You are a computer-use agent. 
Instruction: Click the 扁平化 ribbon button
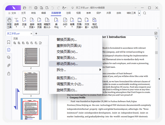click(56, 23)
